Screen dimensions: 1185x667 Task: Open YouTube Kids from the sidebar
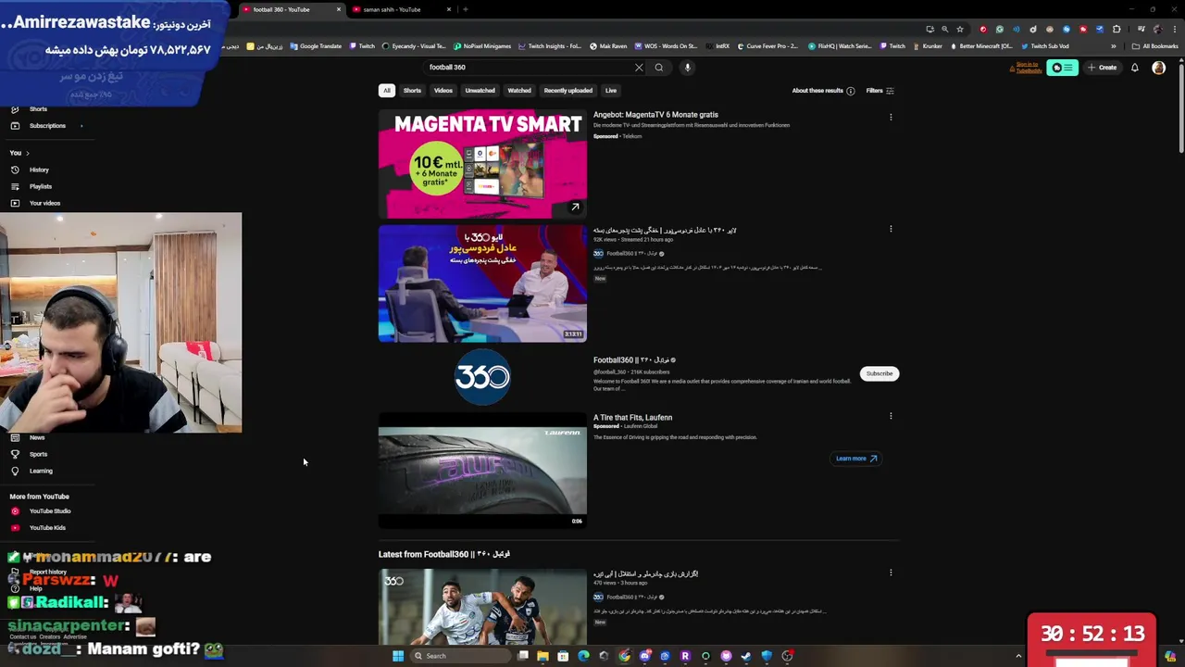click(47, 528)
